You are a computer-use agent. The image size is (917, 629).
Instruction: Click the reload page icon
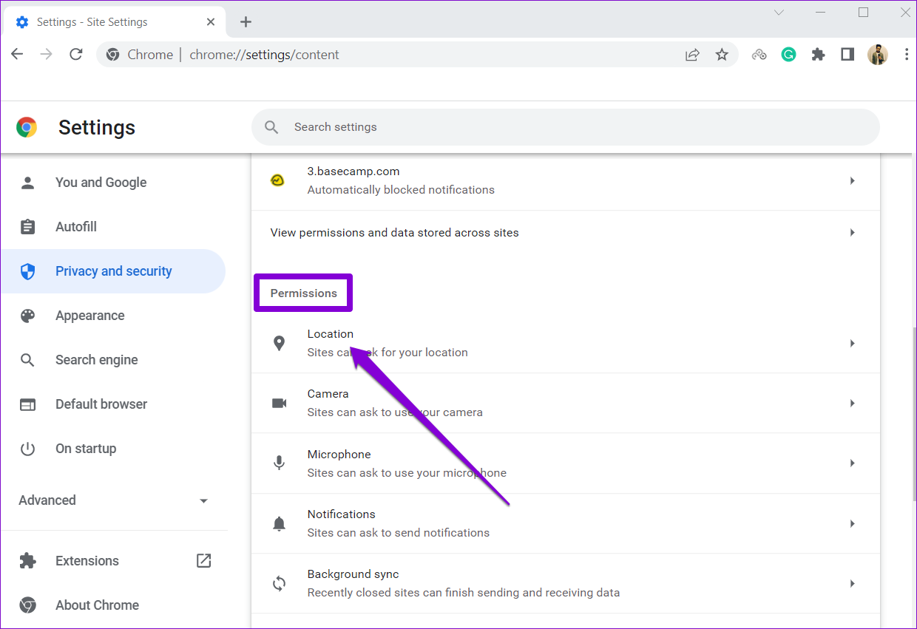point(75,55)
